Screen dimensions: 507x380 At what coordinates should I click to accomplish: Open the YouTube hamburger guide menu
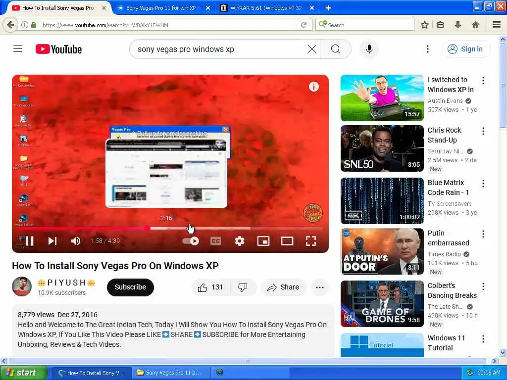pos(18,49)
